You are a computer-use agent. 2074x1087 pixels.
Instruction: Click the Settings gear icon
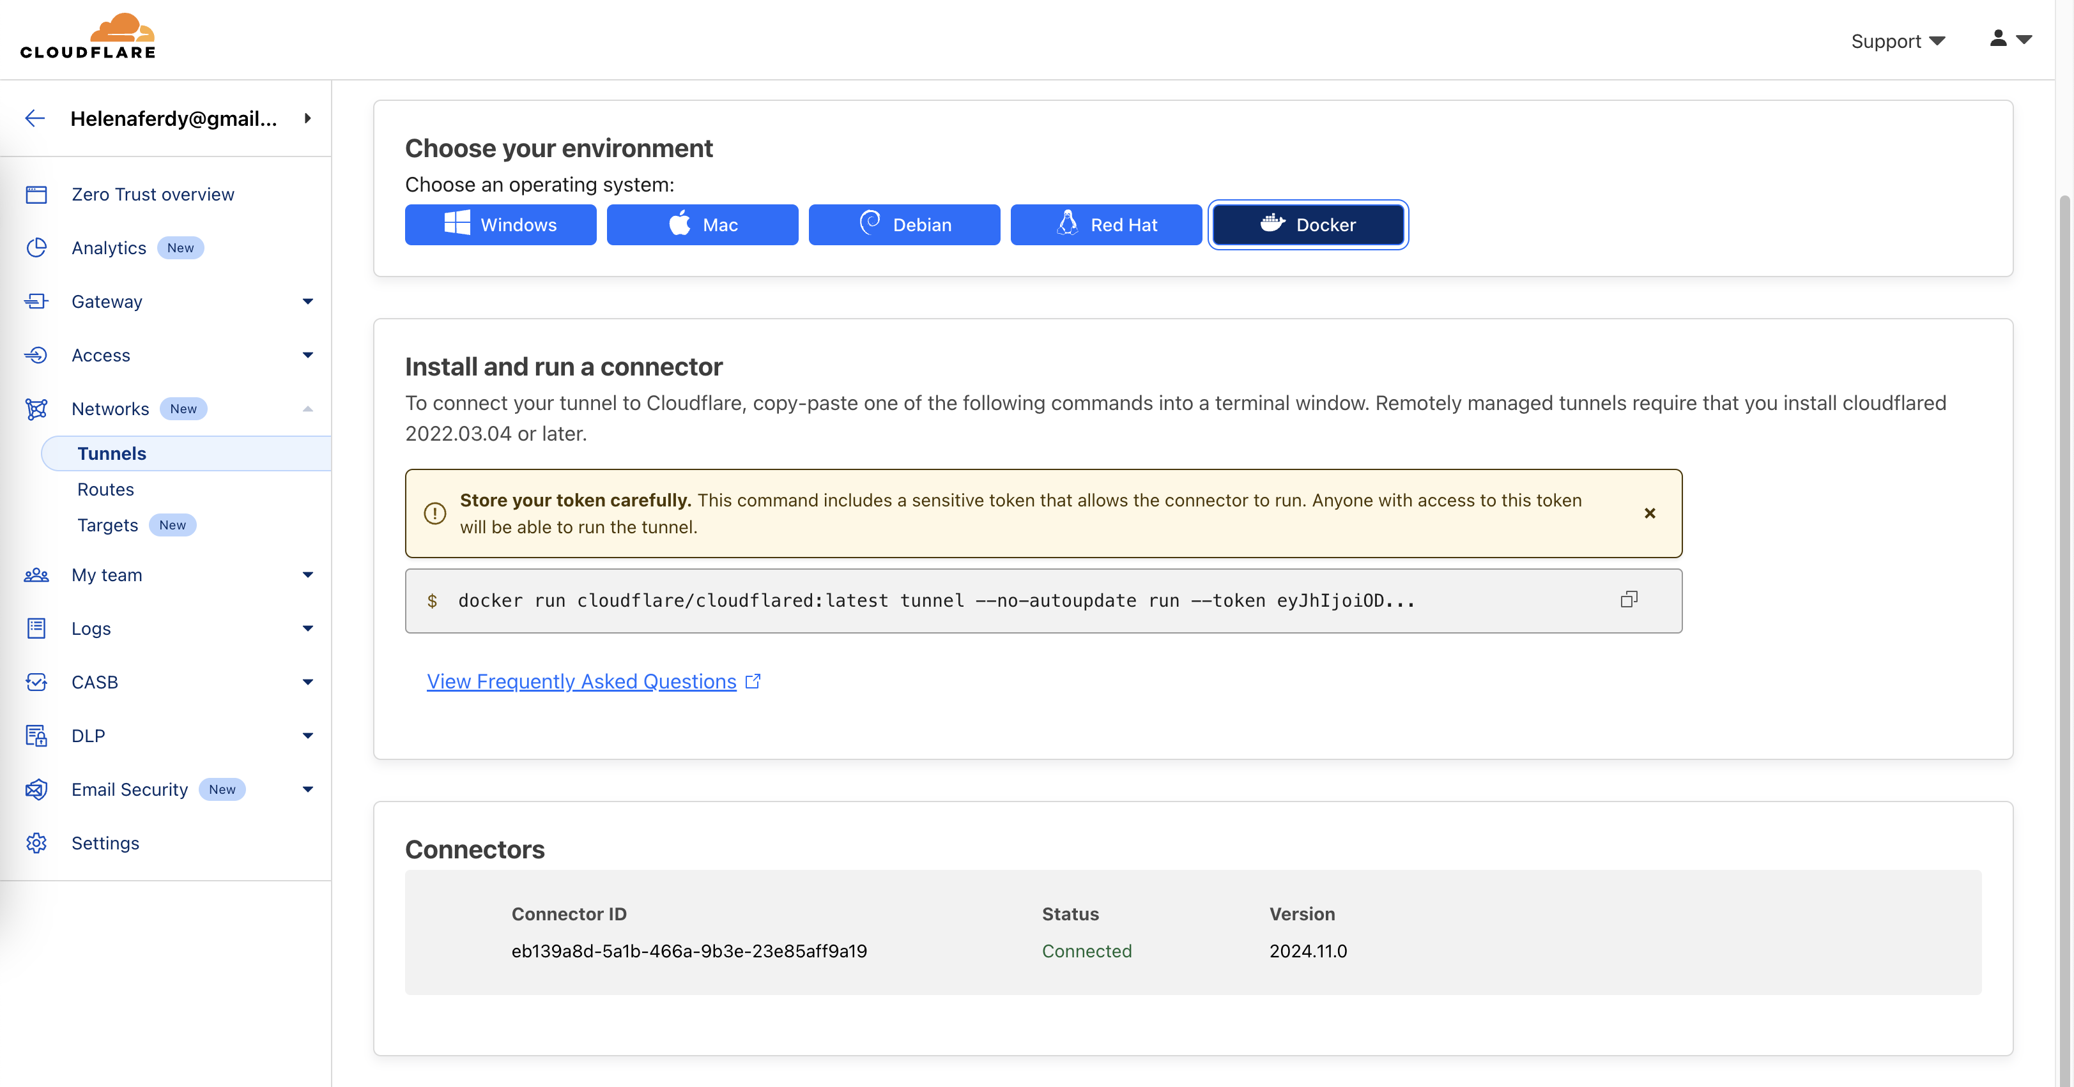pyautogui.click(x=36, y=842)
